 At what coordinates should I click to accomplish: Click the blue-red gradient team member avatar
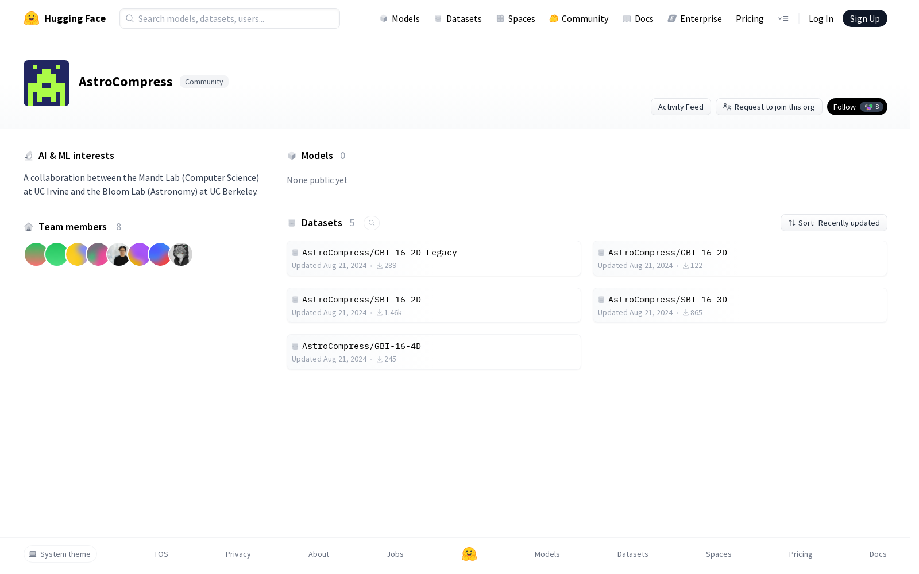160,254
